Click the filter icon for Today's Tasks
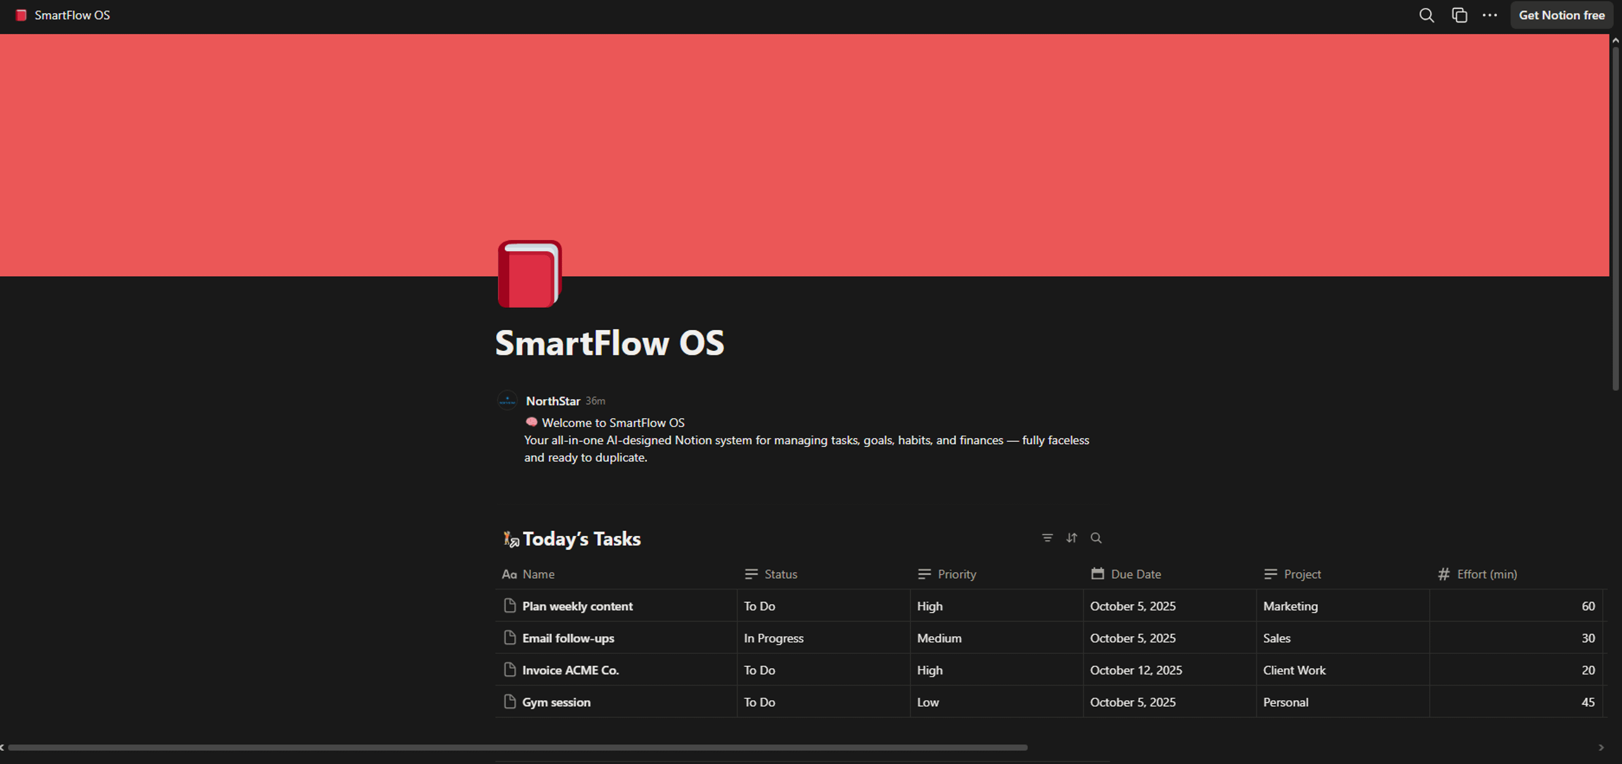1622x764 pixels. coord(1047,538)
